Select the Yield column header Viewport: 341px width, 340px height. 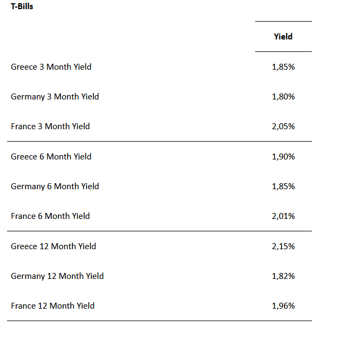point(283,37)
